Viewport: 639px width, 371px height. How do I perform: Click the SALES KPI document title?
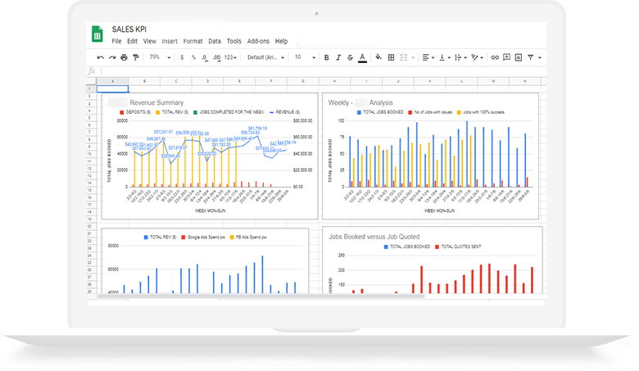(x=129, y=29)
